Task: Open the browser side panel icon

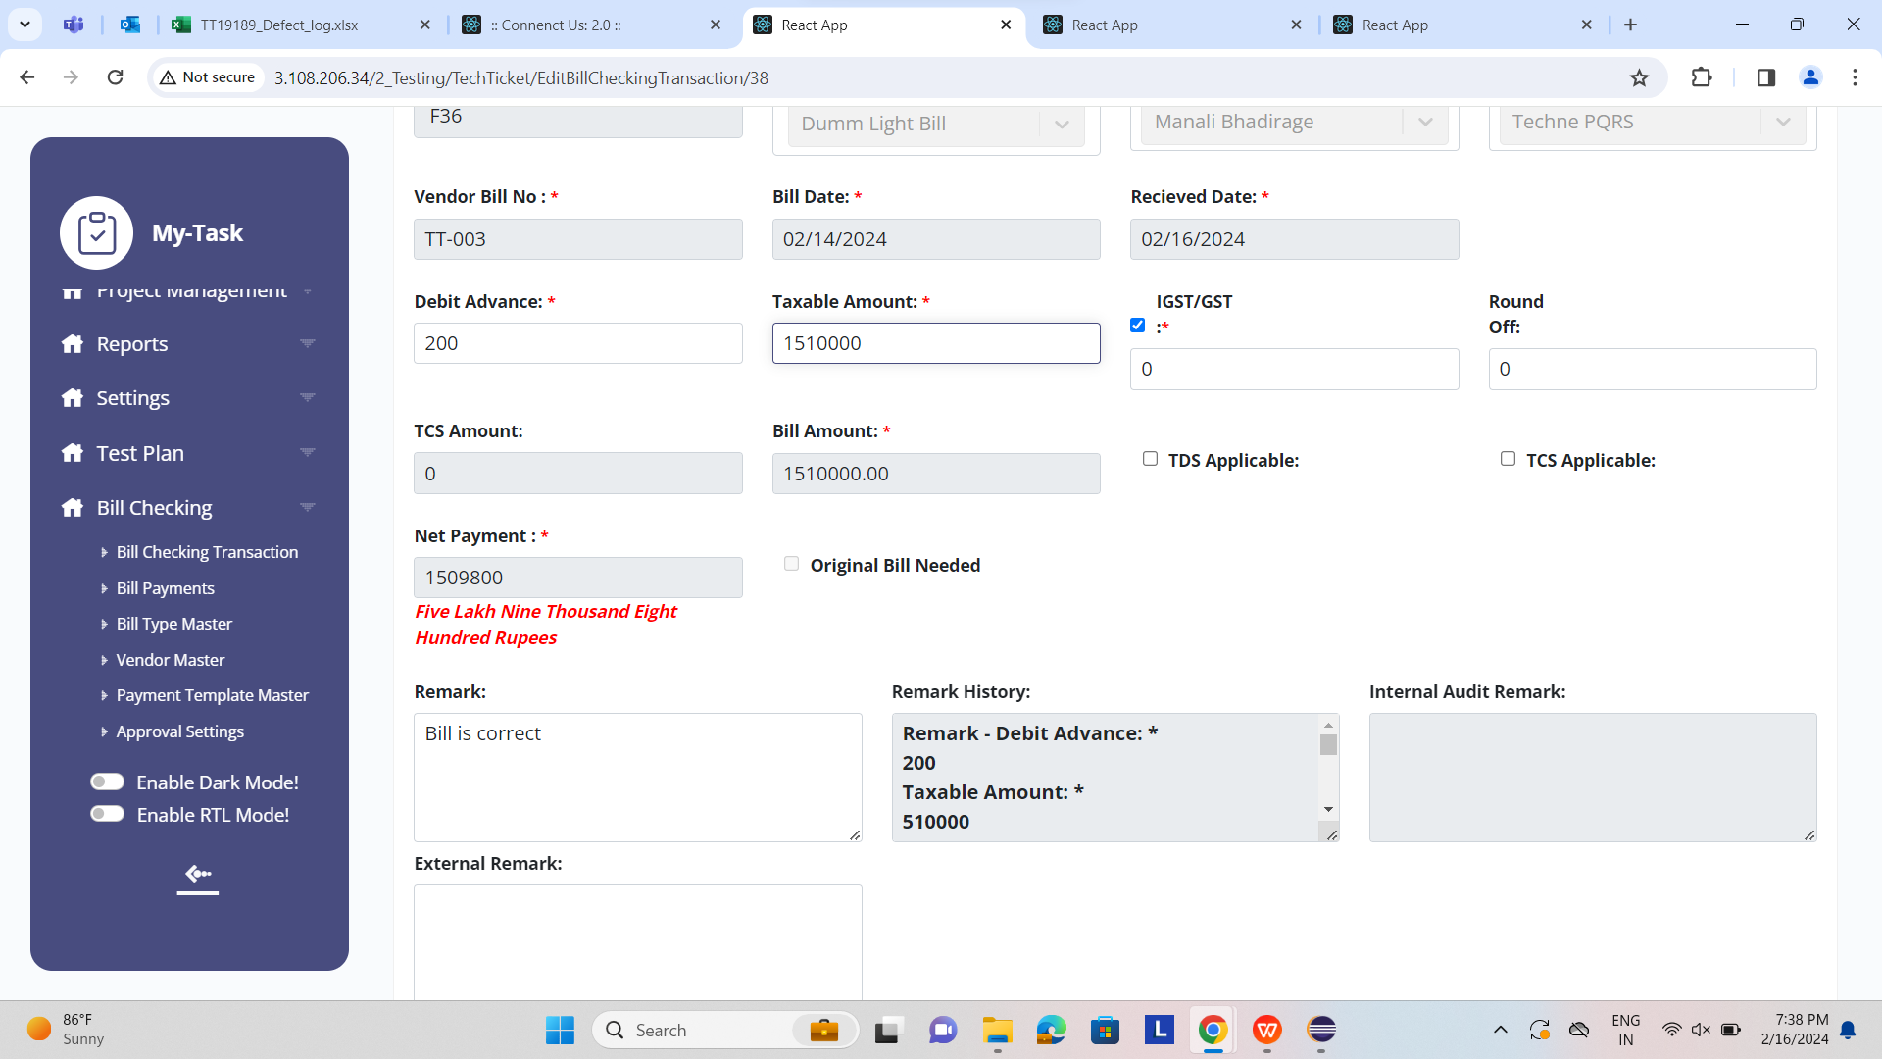Action: 1766,77
